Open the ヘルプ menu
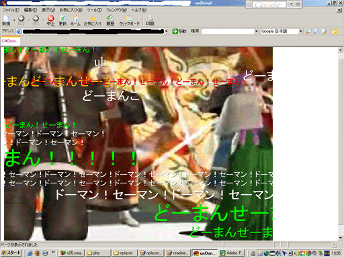The width and height of the screenshot is (344, 258). (139, 10)
